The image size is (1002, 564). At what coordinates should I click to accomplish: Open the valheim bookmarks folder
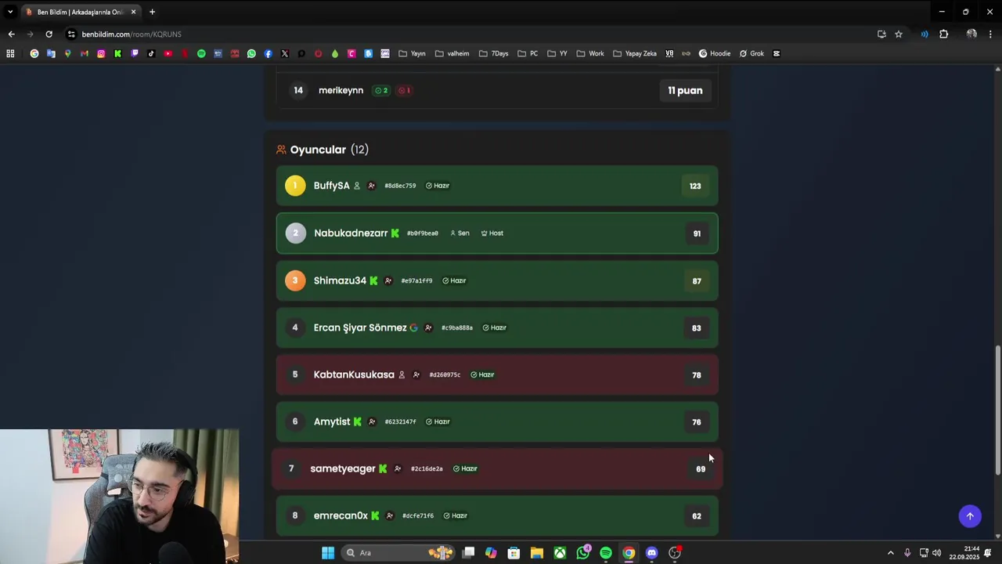click(452, 53)
